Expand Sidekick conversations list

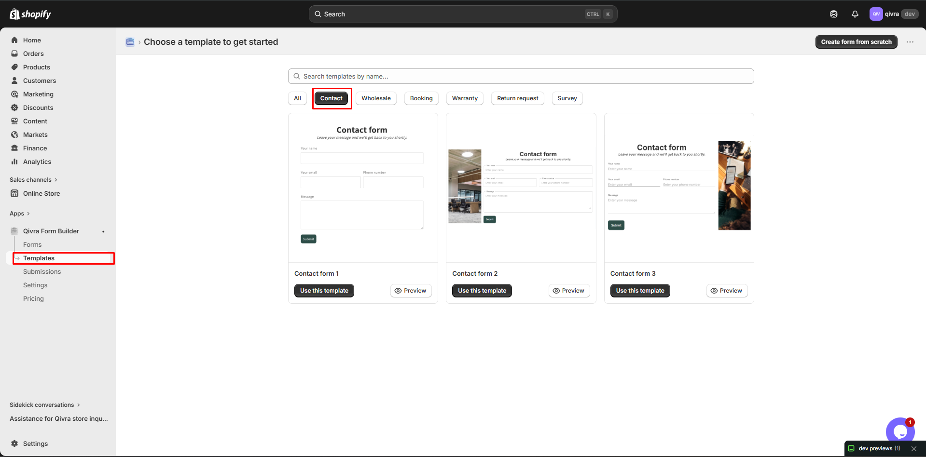point(45,405)
